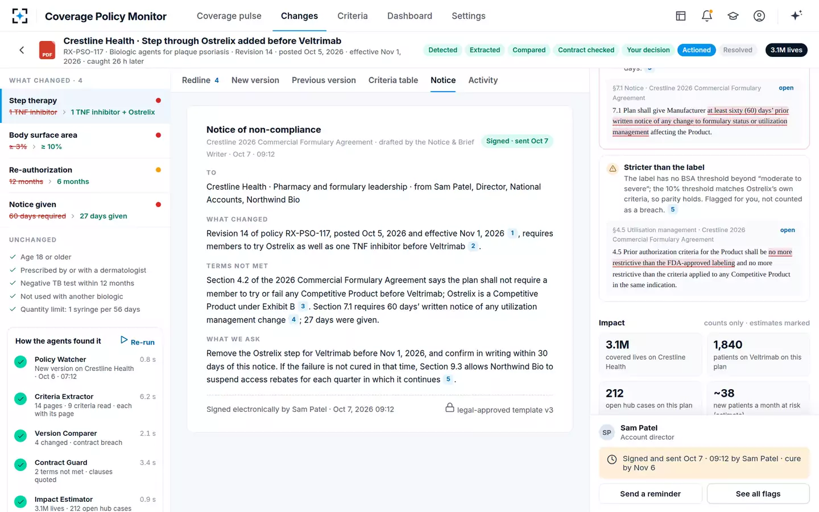
Task: Open the Criteria table tab
Action: pyautogui.click(x=393, y=80)
